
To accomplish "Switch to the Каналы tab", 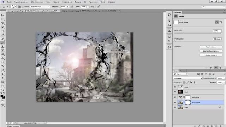I will coord(183,71).
